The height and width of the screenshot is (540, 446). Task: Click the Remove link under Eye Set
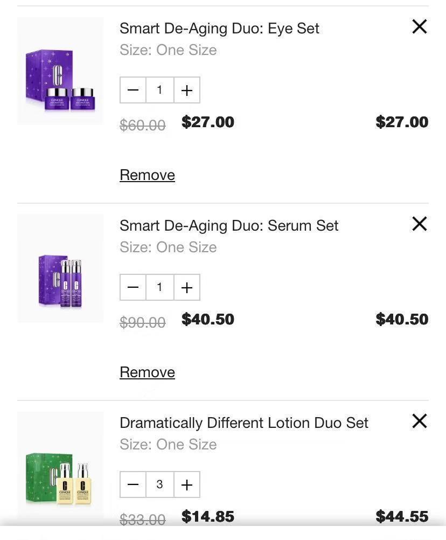[x=147, y=175]
